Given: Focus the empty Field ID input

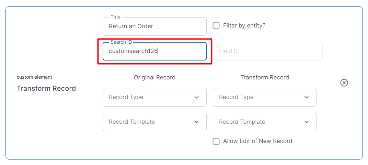Looking at the screenshot, I should (x=268, y=51).
